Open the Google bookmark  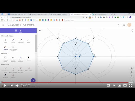(x=9, y=20)
